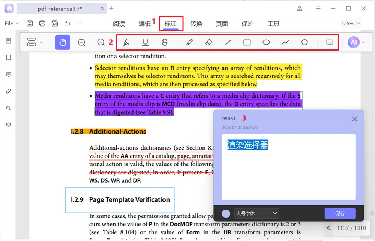Click the save document icon
Image resolution: width=375 pixels, height=241 pixels.
tap(30, 23)
